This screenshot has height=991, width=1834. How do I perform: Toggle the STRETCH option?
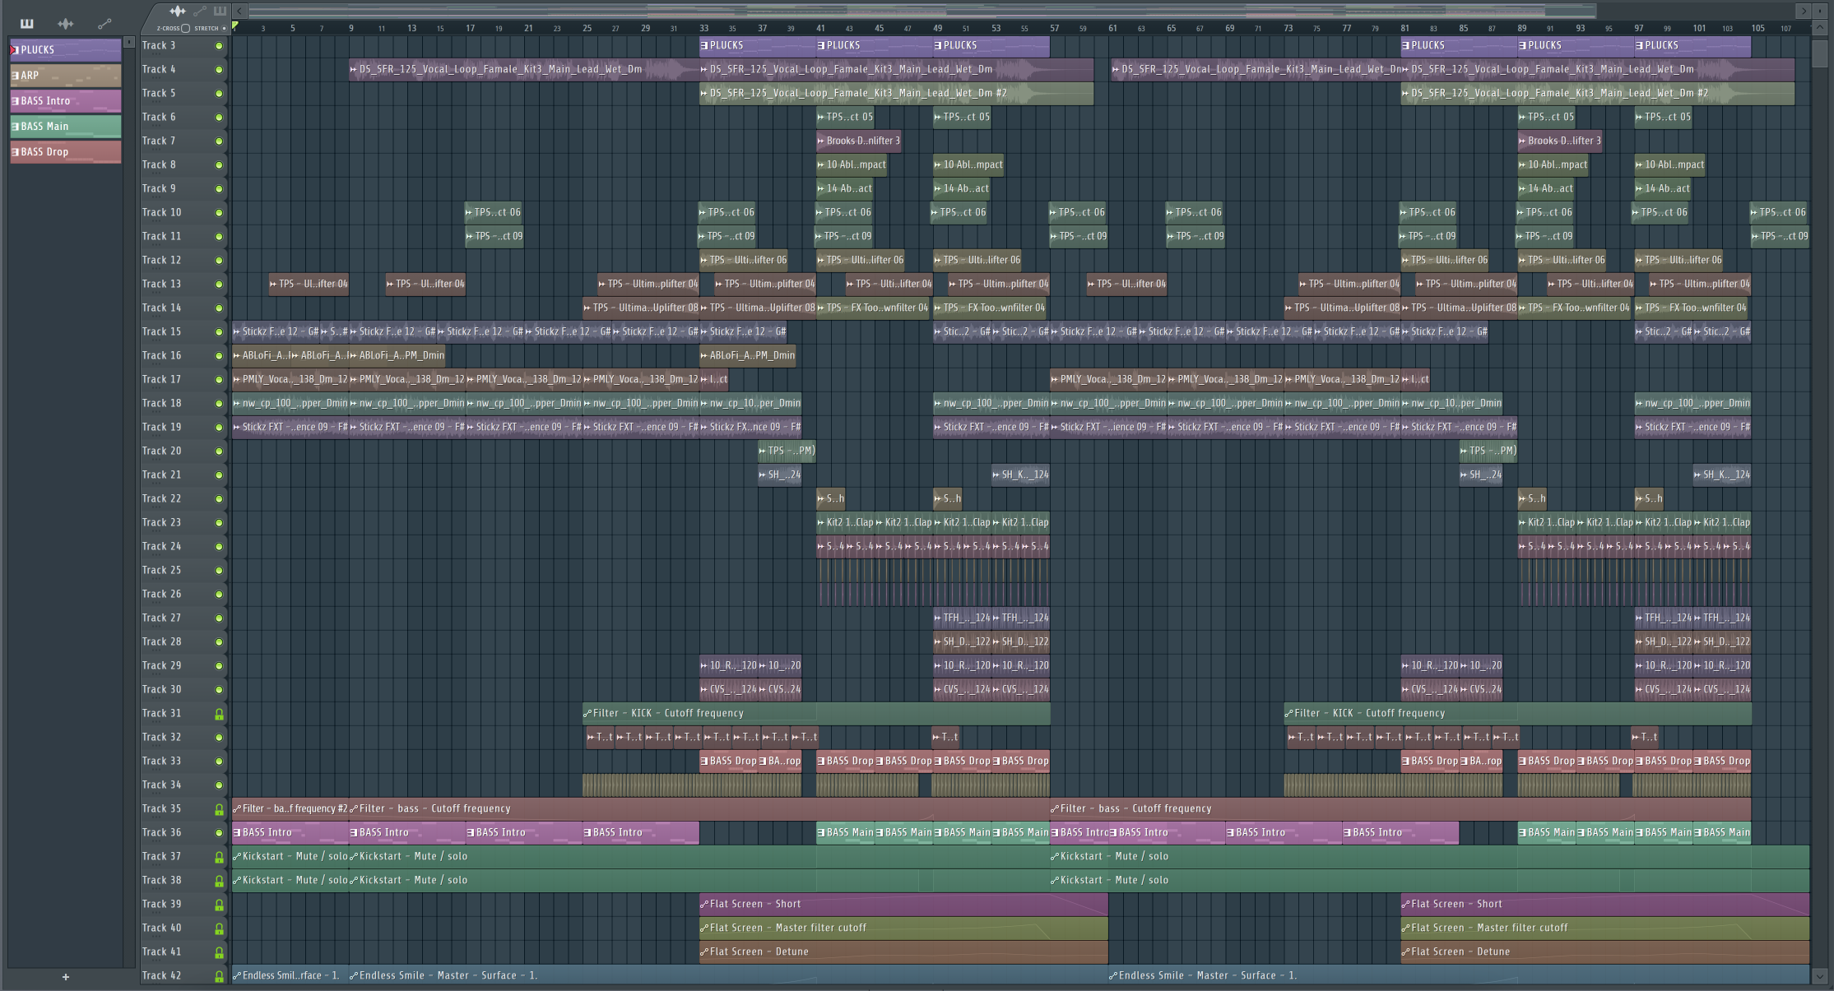(x=224, y=28)
